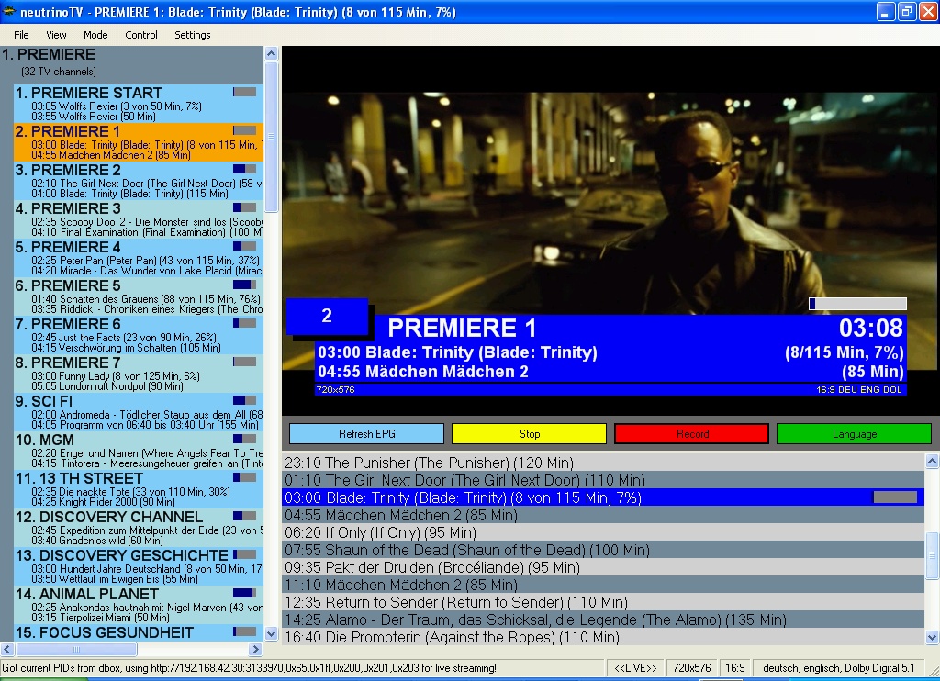This screenshot has width=940, height=681.
Task: Click PREMIERE 5 channel progress bar
Action: [x=244, y=285]
